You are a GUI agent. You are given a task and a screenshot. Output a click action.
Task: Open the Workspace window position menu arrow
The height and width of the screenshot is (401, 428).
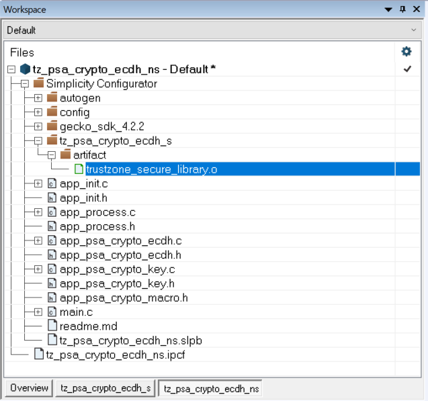tap(388, 9)
